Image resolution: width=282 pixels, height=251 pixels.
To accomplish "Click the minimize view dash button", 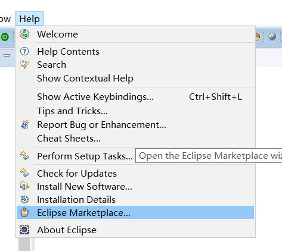I will 7,55.
